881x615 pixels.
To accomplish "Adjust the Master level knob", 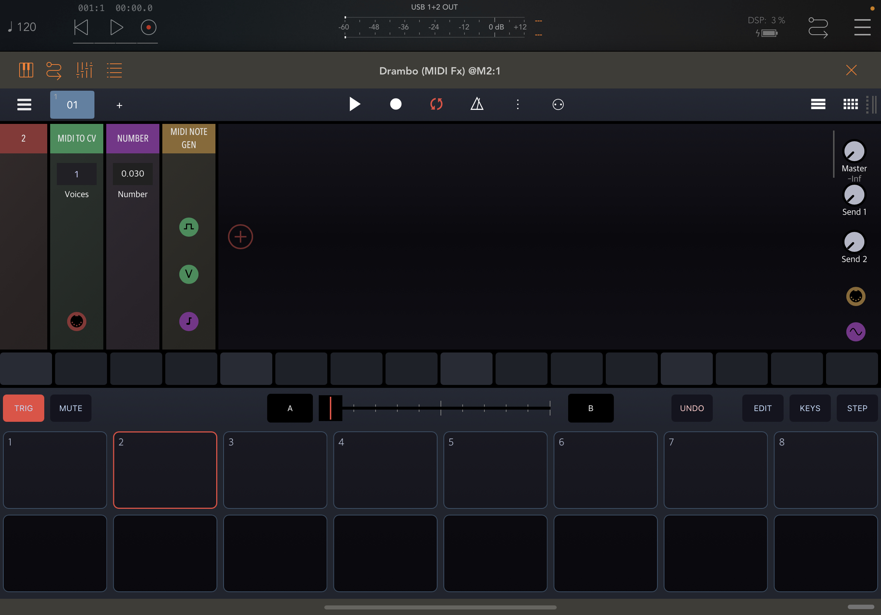I will (x=854, y=152).
